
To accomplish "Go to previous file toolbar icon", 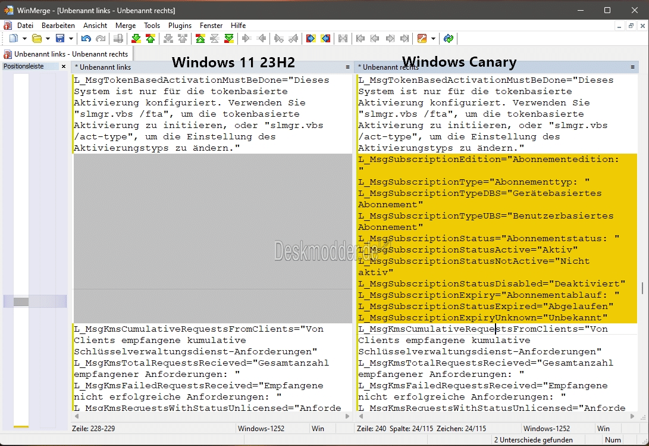I will click(x=375, y=39).
